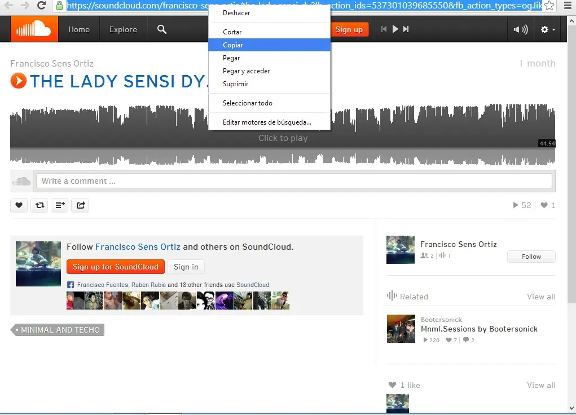
Task: Select Pegar y acceder menu entry
Action: 269,71
